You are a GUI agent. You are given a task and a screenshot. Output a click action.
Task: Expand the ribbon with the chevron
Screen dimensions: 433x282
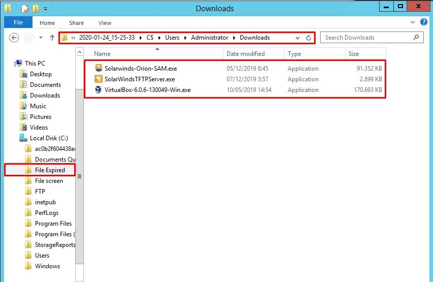point(413,22)
